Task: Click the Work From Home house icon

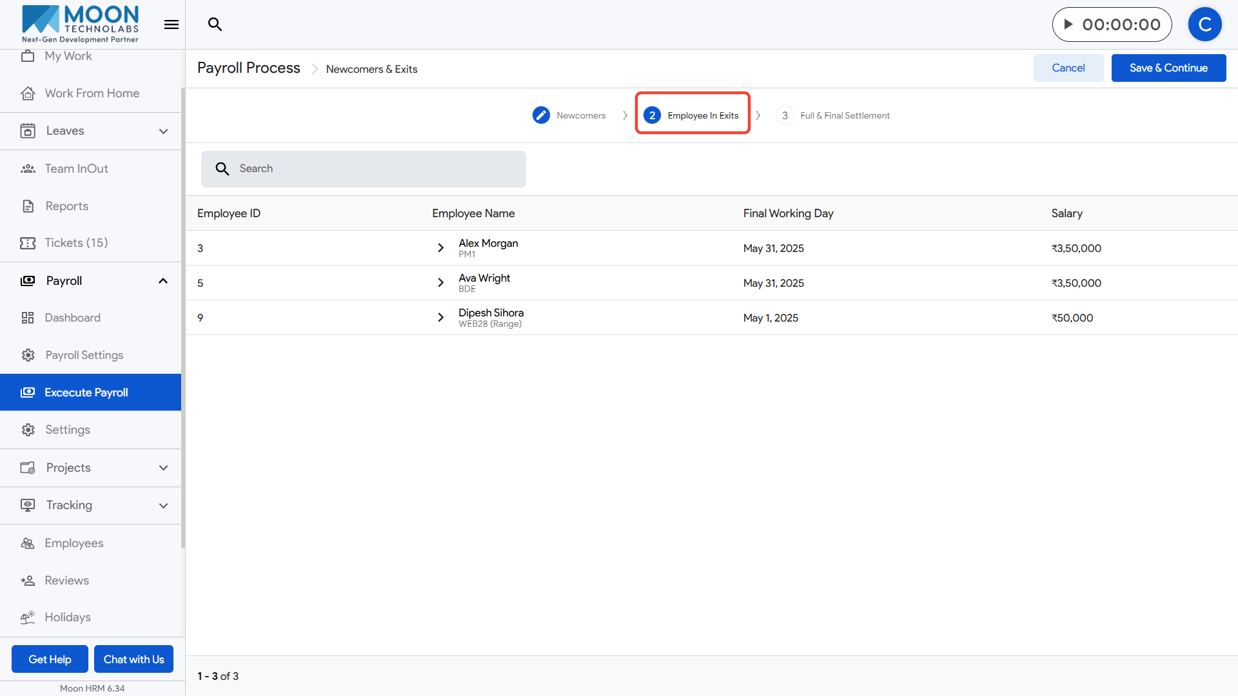Action: [x=28, y=93]
